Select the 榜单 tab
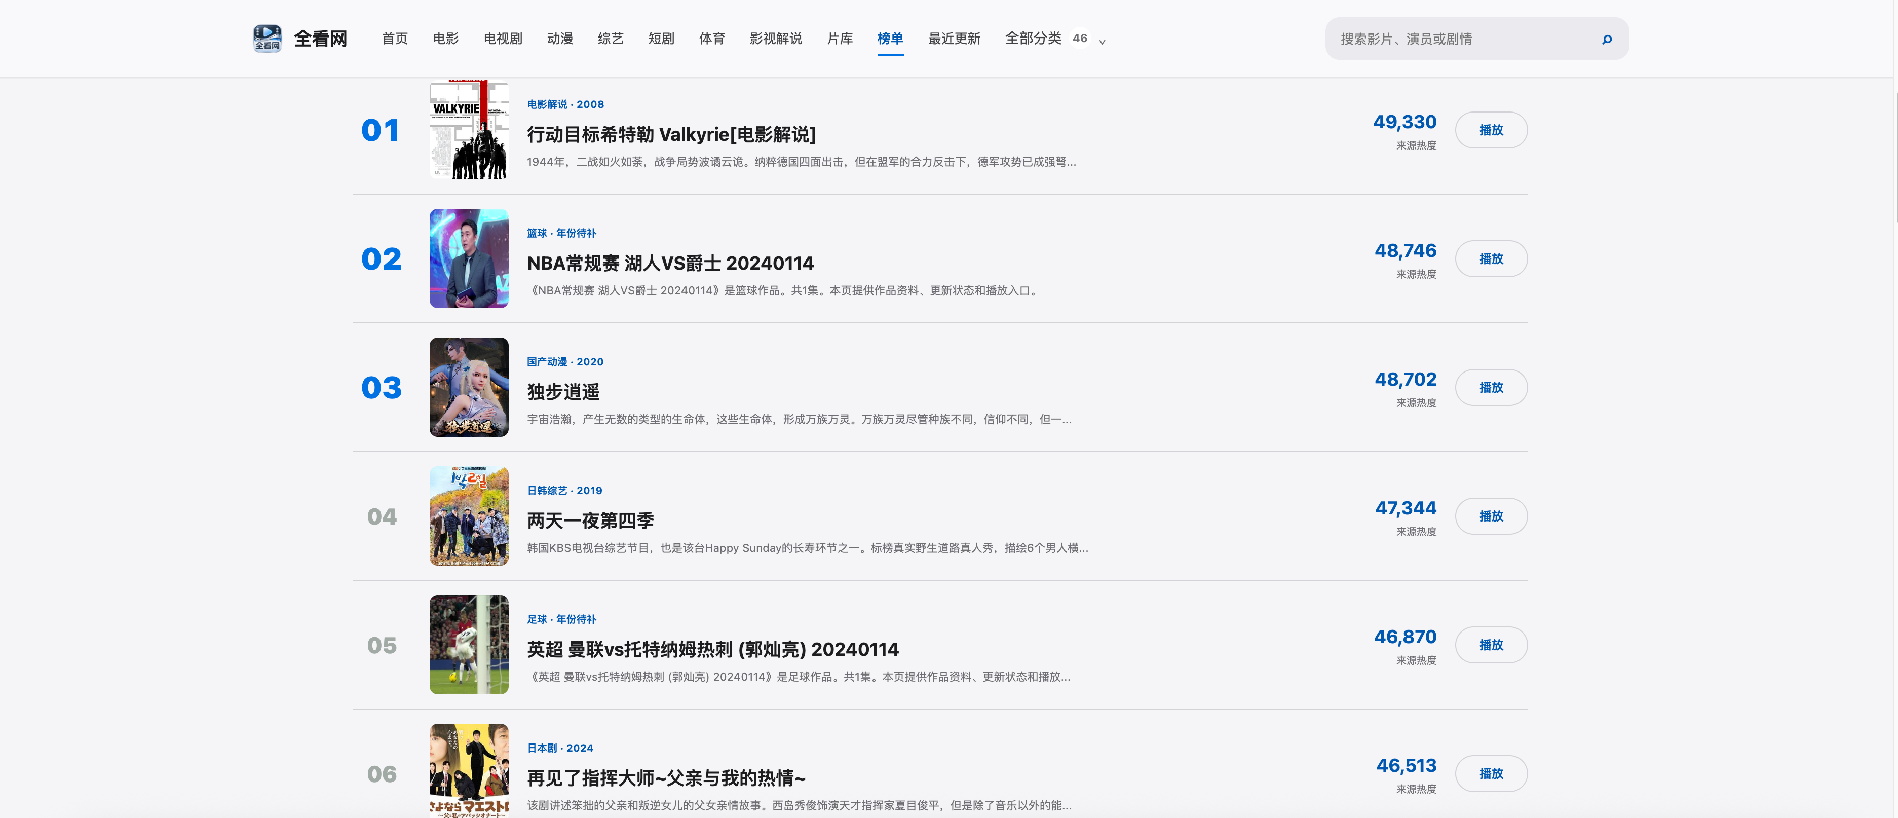The width and height of the screenshot is (1898, 818). pos(890,39)
